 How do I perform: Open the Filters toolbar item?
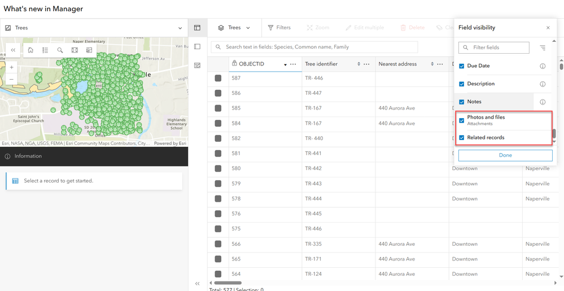(x=279, y=28)
